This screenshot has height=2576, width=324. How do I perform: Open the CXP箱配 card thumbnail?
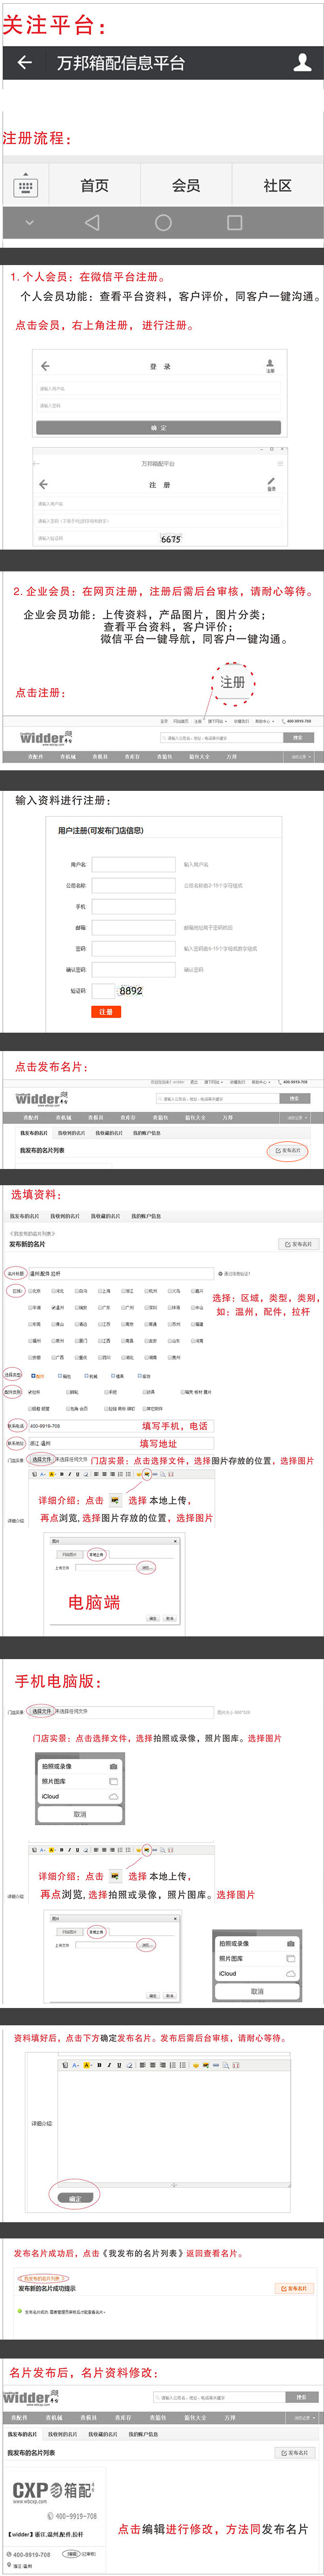(x=54, y=2494)
